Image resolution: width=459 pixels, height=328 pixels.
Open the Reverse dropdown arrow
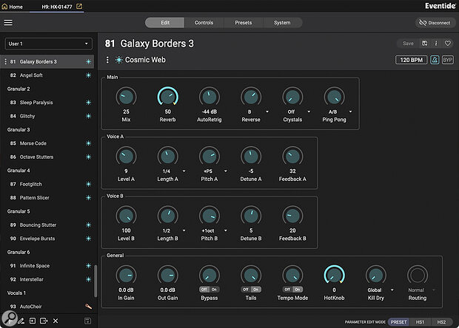point(267,112)
